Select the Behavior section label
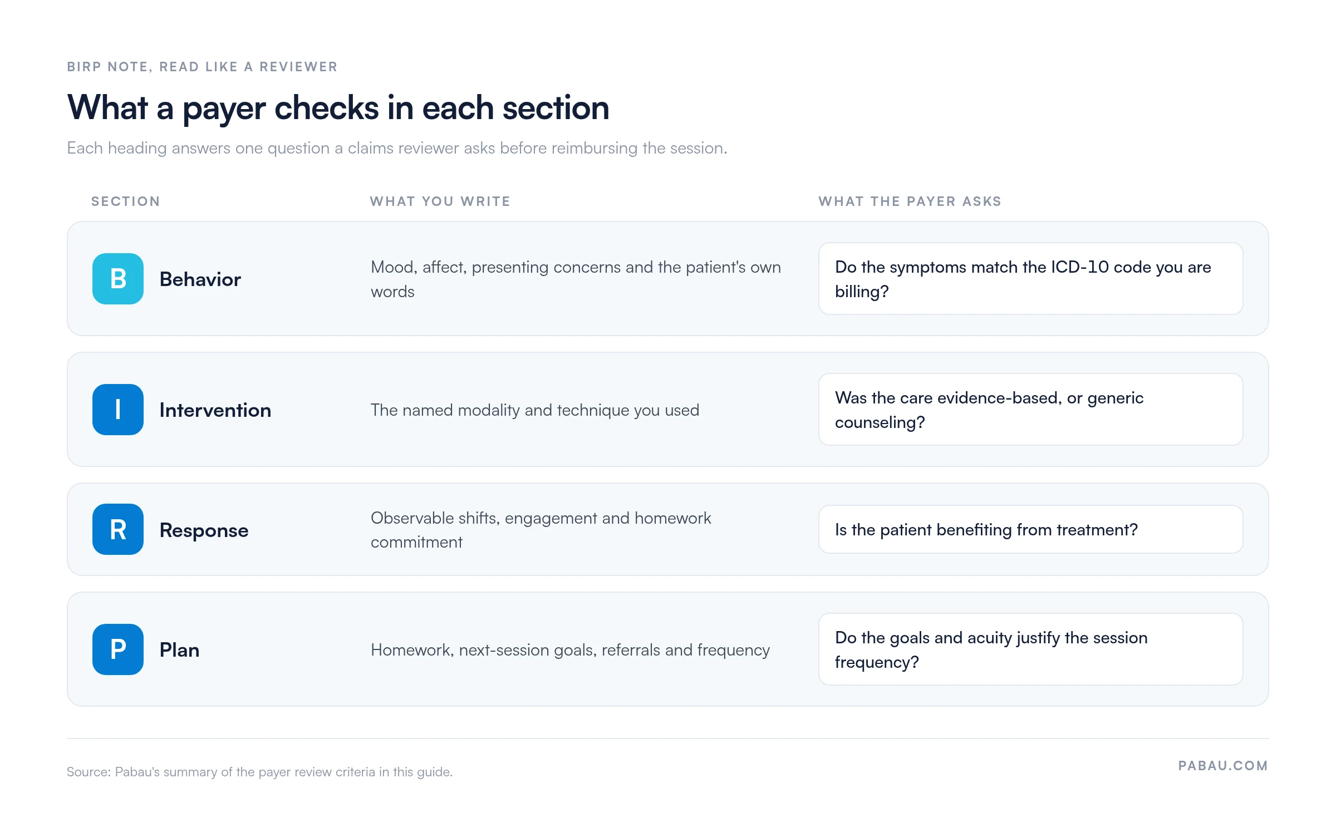 tap(200, 279)
